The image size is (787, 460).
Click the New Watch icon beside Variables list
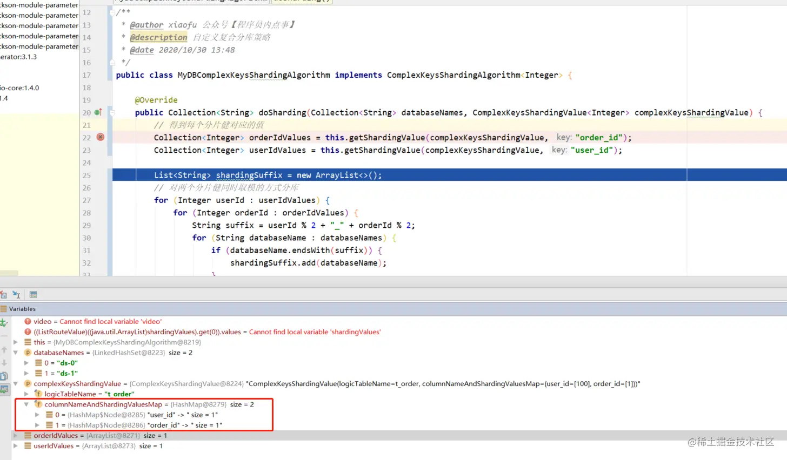pos(4,323)
